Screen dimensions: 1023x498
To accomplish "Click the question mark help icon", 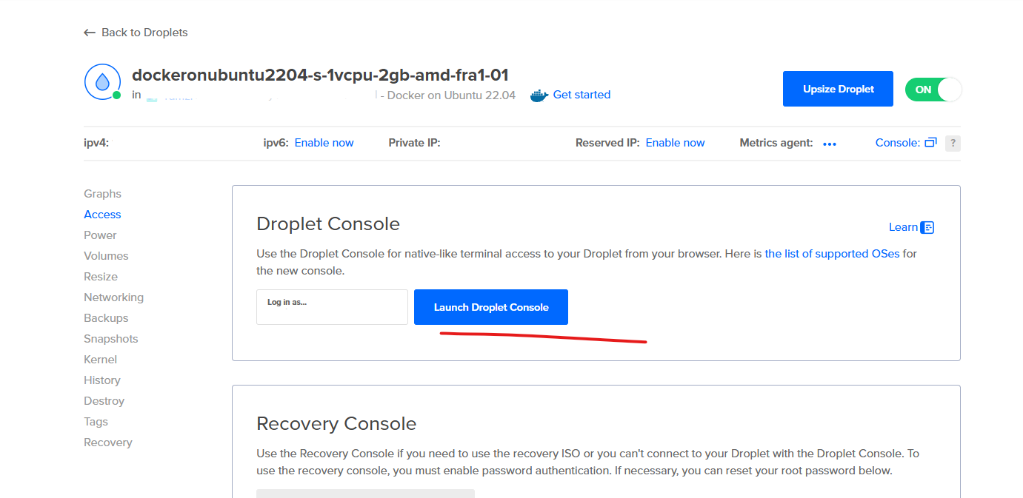I will coord(953,143).
